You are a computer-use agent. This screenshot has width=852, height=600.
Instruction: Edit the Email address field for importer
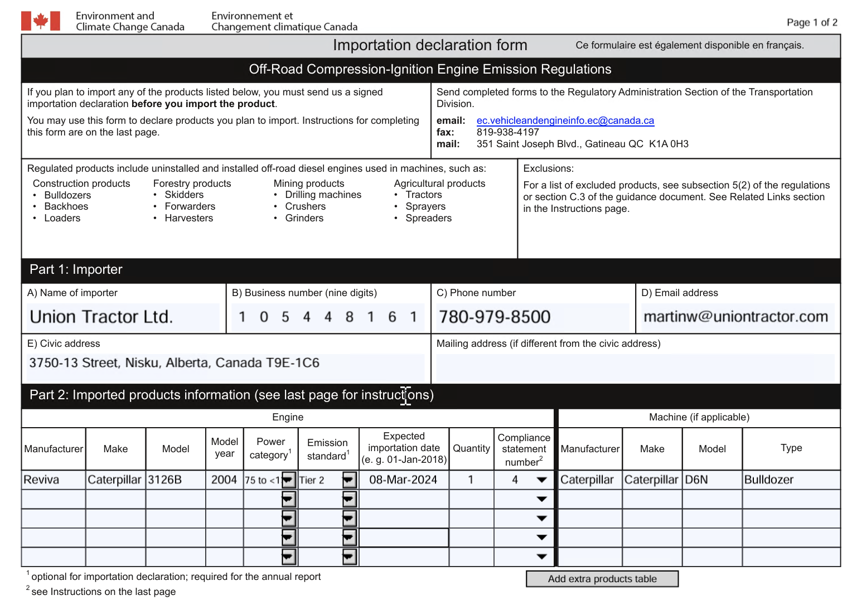click(x=738, y=317)
